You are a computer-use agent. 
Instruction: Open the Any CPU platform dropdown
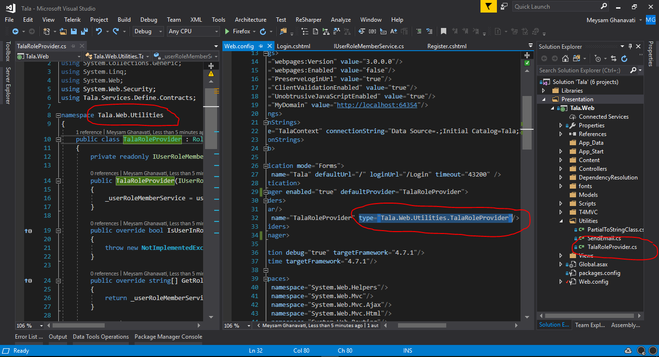pyautogui.click(x=193, y=31)
